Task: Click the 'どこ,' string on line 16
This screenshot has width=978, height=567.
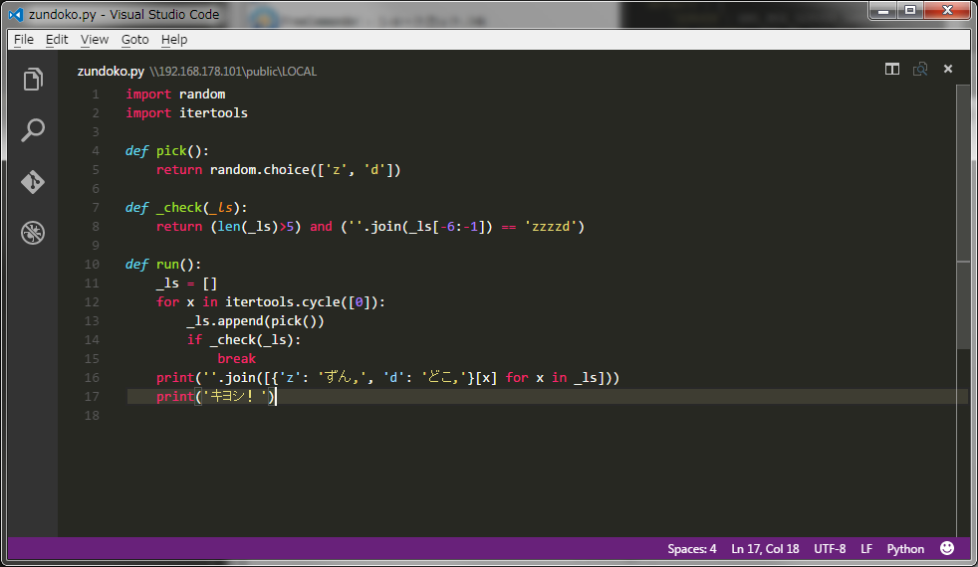Action: point(443,378)
